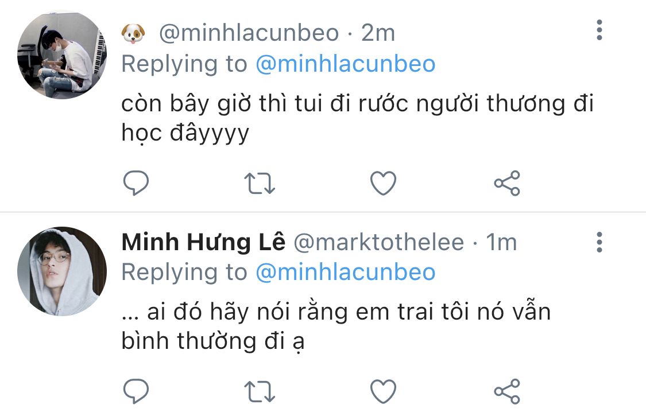
Task: Retweet Minh Hưng Lê's reply
Action: click(x=260, y=391)
